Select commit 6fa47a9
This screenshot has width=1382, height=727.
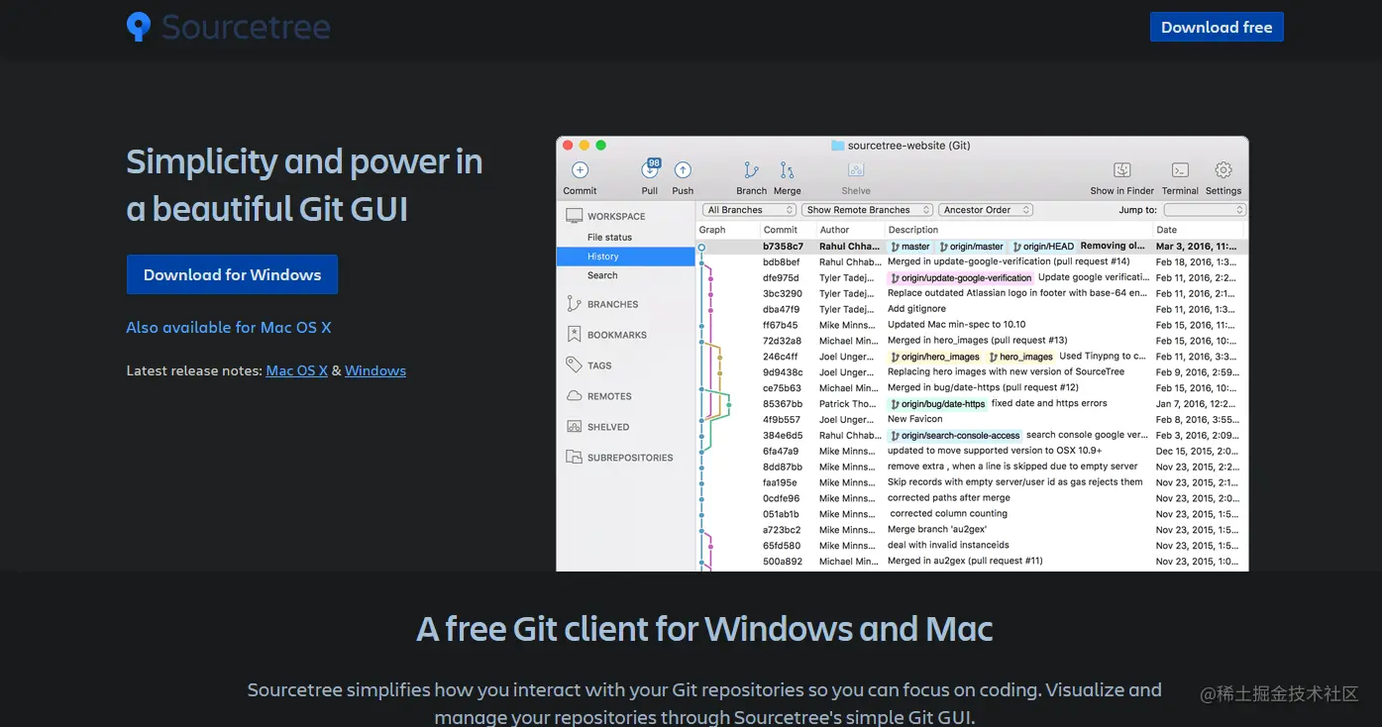pyautogui.click(x=972, y=451)
